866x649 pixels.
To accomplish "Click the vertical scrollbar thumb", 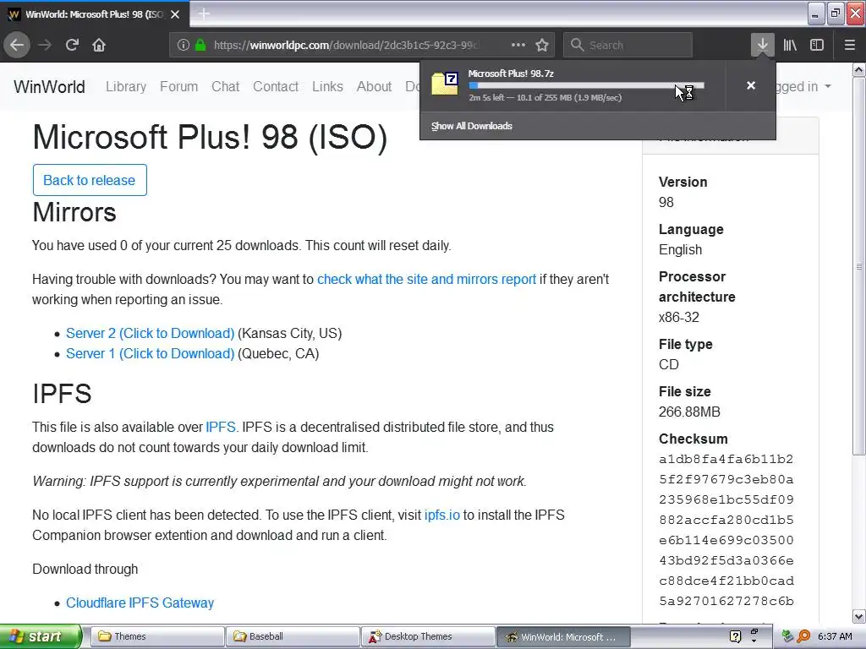I will [x=859, y=266].
